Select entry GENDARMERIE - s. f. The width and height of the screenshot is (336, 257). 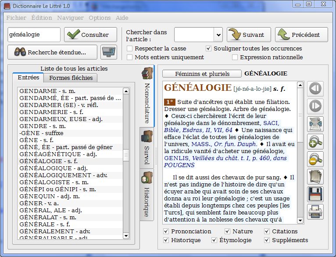71,112
